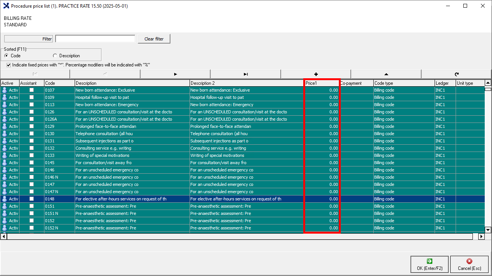This screenshot has width=492, height=276.
Task: Select the Code sort radio button
Action: (7, 56)
